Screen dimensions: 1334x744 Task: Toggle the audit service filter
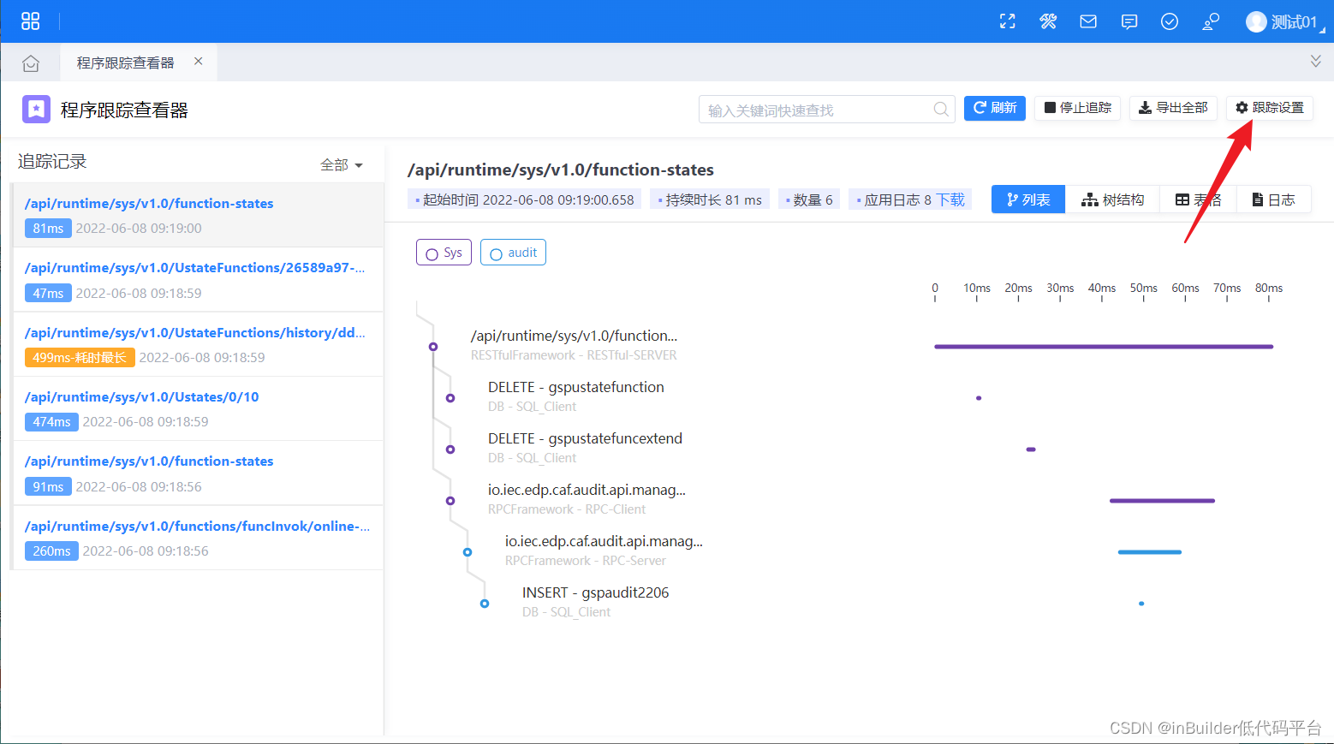(x=513, y=253)
